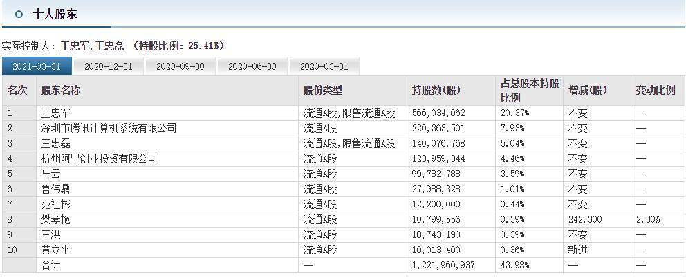The width and height of the screenshot is (686, 278).
Task: Switch to the 2020-12-31 tab
Action: point(108,66)
